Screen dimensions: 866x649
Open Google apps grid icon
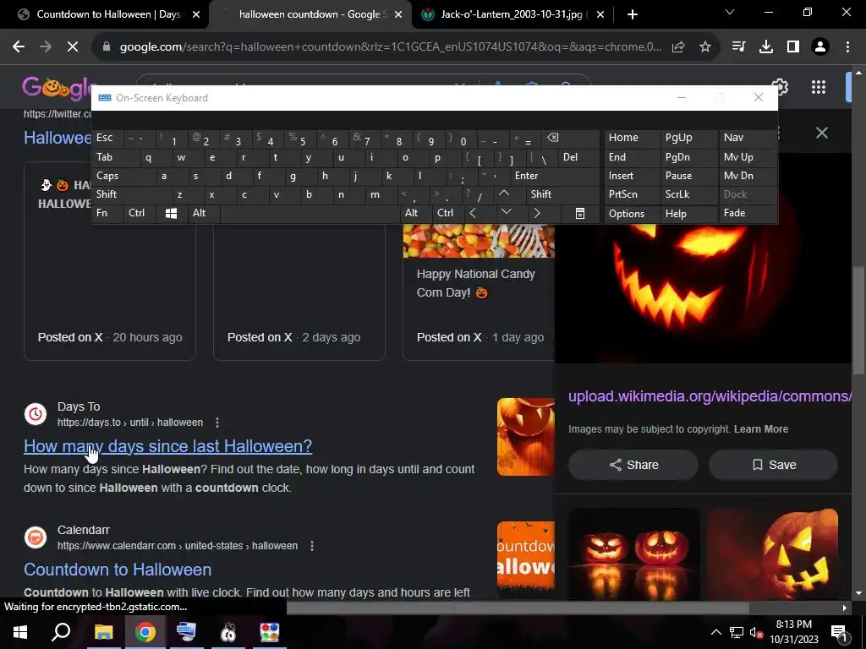tap(819, 87)
